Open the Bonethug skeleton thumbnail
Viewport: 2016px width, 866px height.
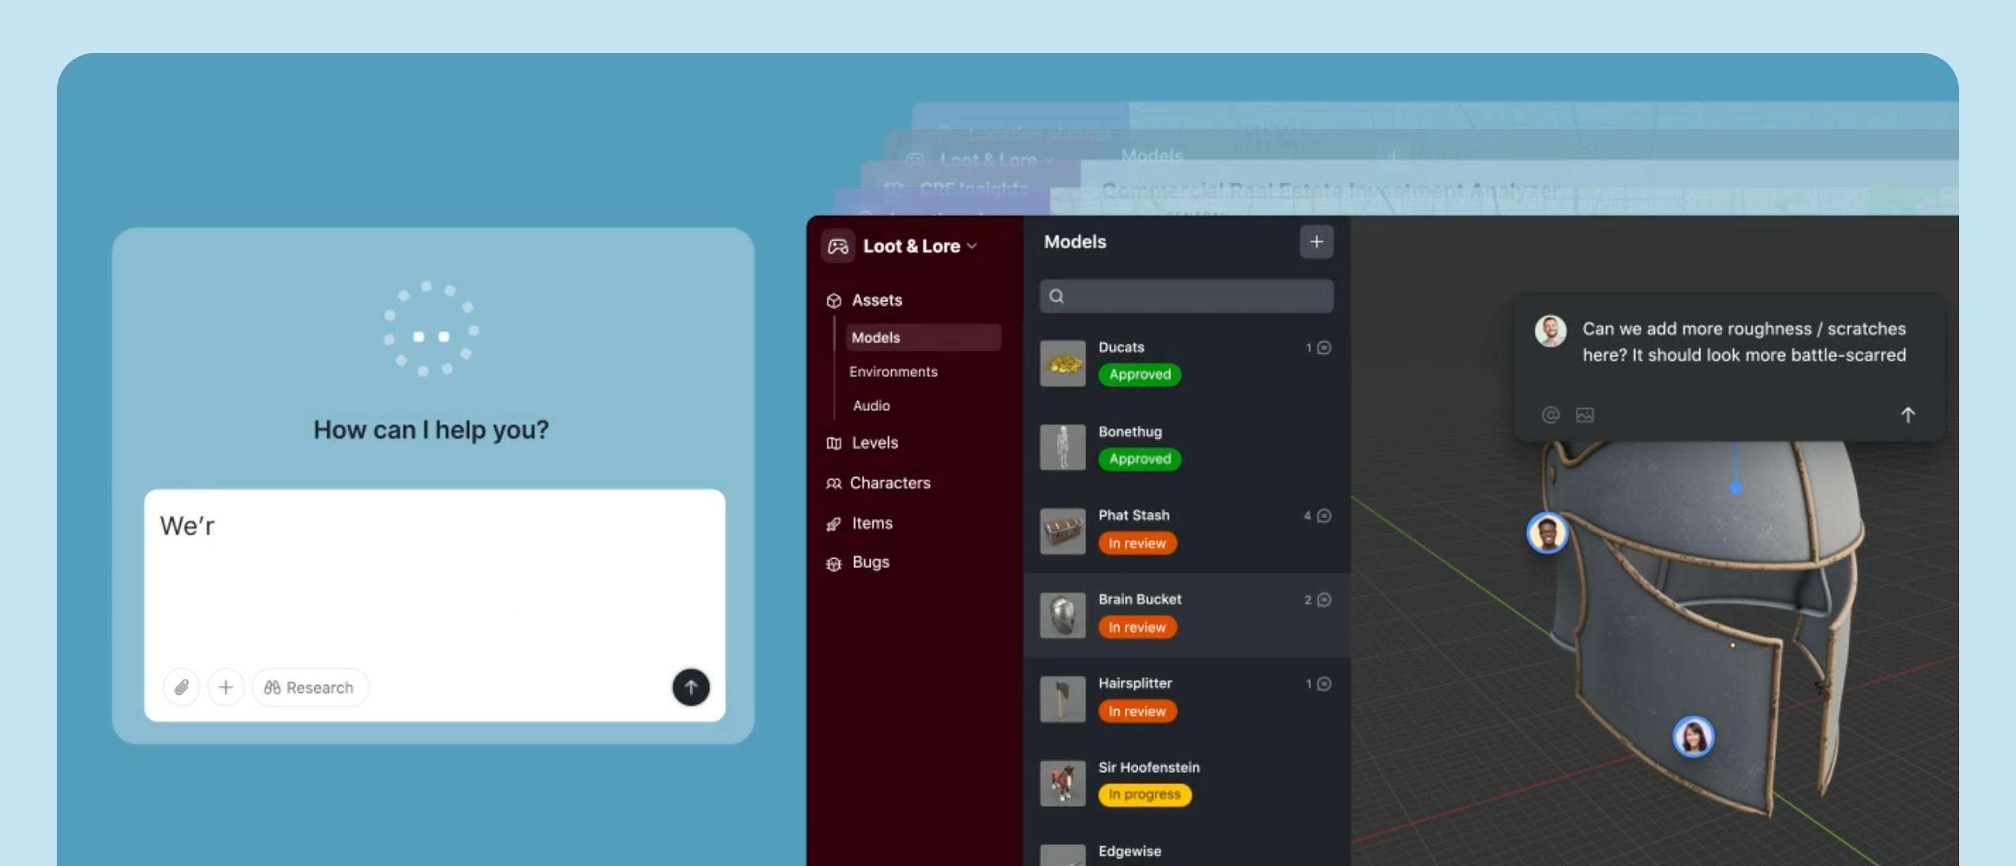[1063, 447]
